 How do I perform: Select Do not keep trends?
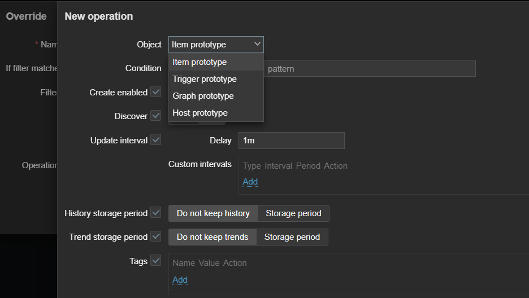[x=213, y=237]
